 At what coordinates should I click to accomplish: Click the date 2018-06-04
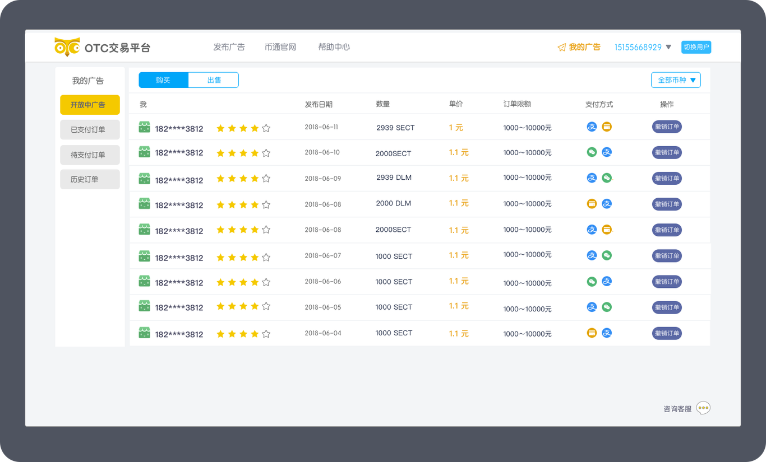pos(322,333)
